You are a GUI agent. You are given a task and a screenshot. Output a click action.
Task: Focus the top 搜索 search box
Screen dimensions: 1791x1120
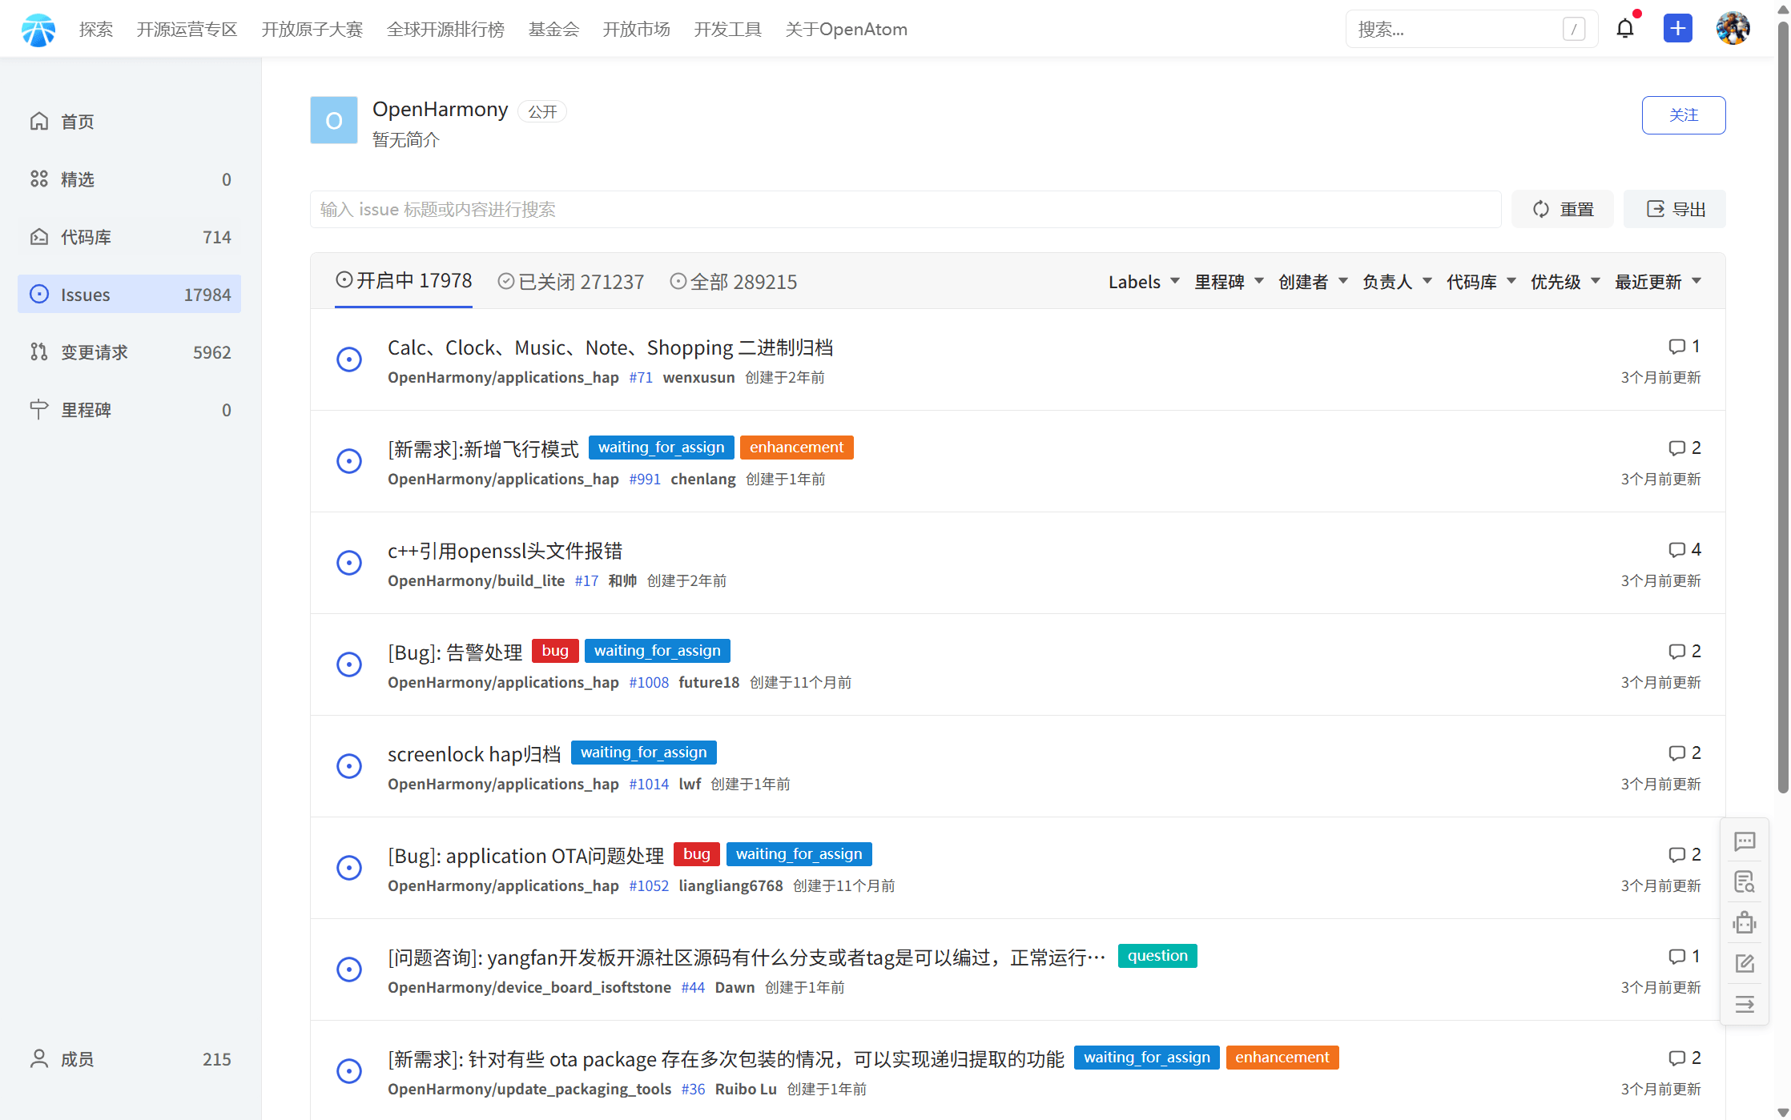[1471, 29]
